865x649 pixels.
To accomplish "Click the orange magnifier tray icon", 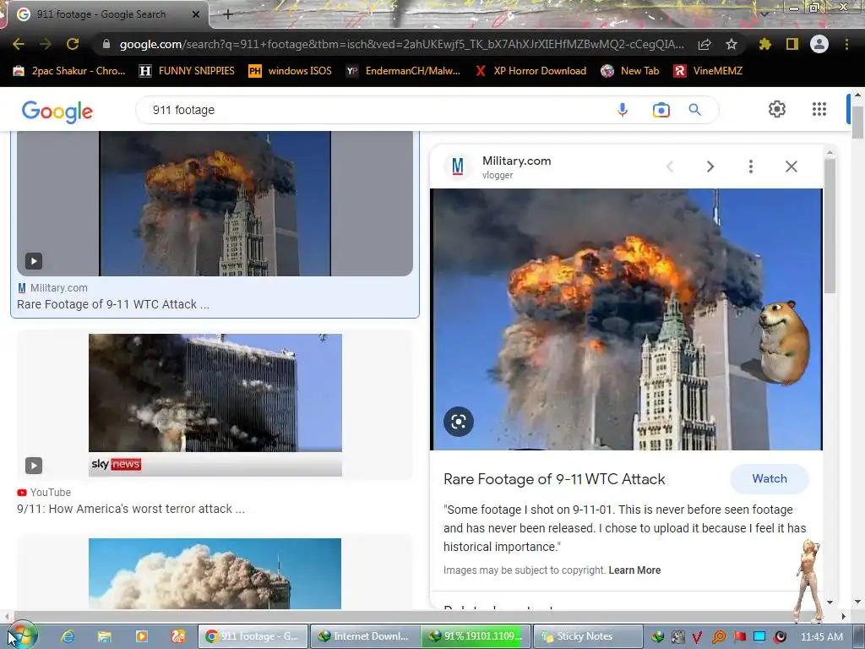I will [x=719, y=637].
